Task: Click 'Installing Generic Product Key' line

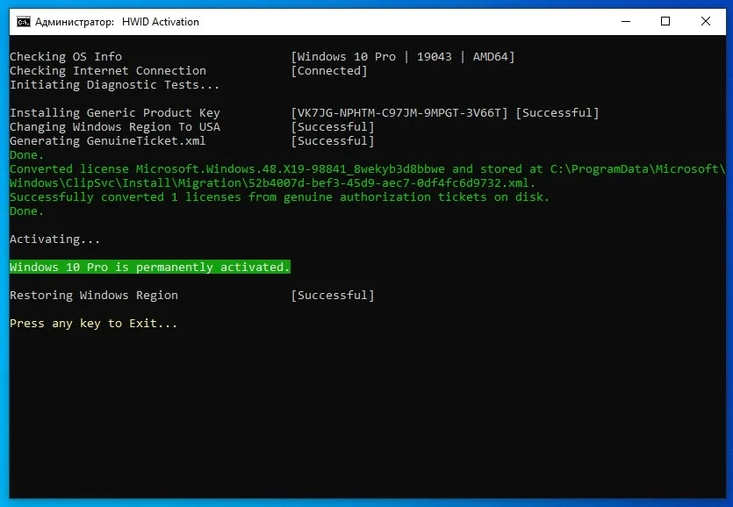Action: pos(115,112)
